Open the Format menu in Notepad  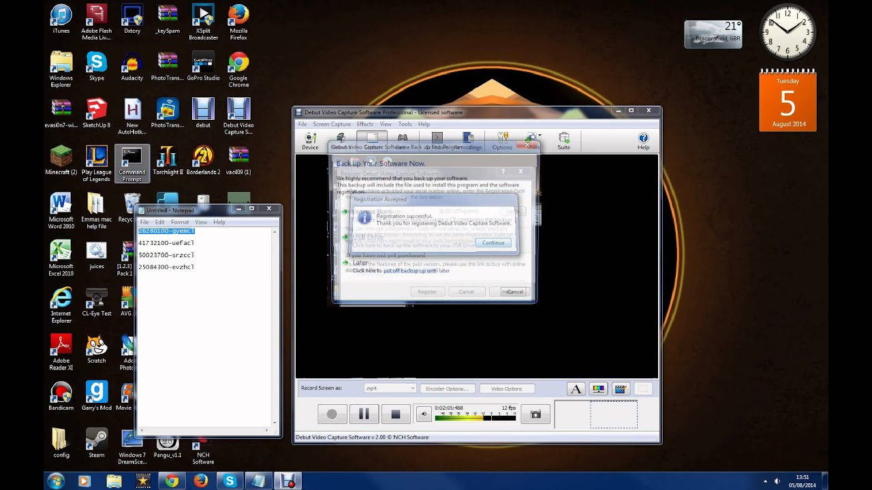coord(180,223)
